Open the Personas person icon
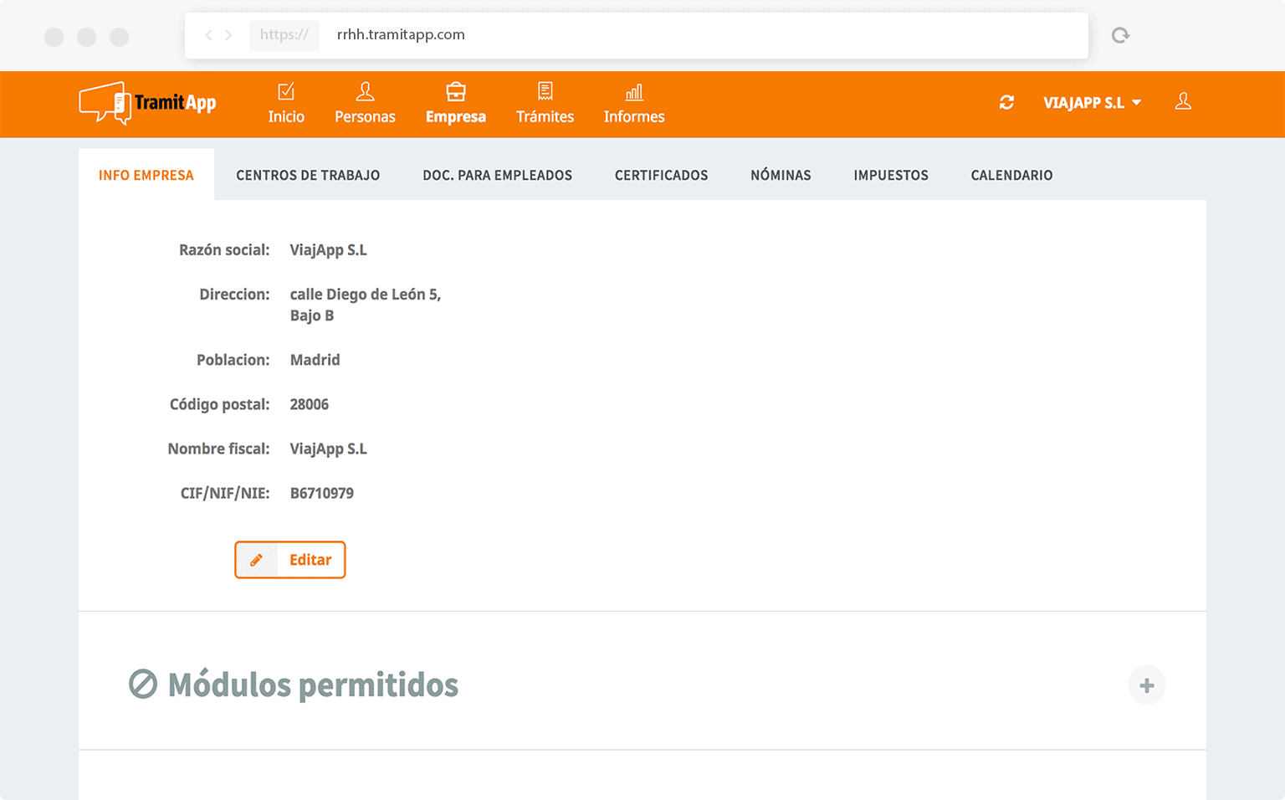The height and width of the screenshot is (800, 1285). point(365,91)
